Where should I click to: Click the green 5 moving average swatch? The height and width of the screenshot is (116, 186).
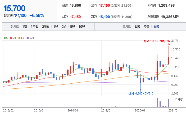click(4, 38)
